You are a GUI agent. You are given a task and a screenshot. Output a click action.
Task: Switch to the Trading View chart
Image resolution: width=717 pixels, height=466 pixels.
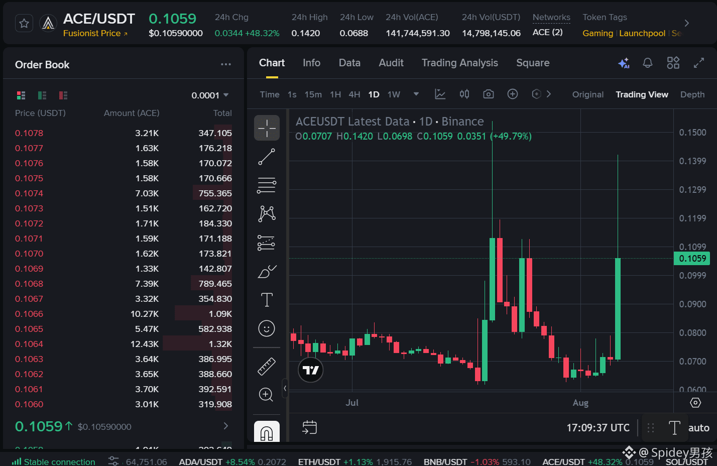pyautogui.click(x=642, y=94)
